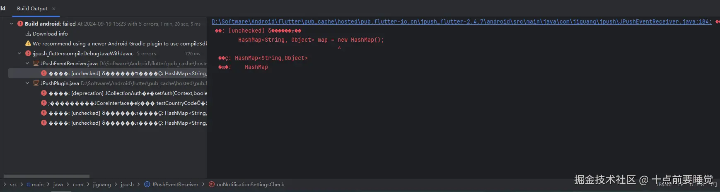
Task: Open the UTF-8 encoding selector in status bar
Action: coord(696,185)
